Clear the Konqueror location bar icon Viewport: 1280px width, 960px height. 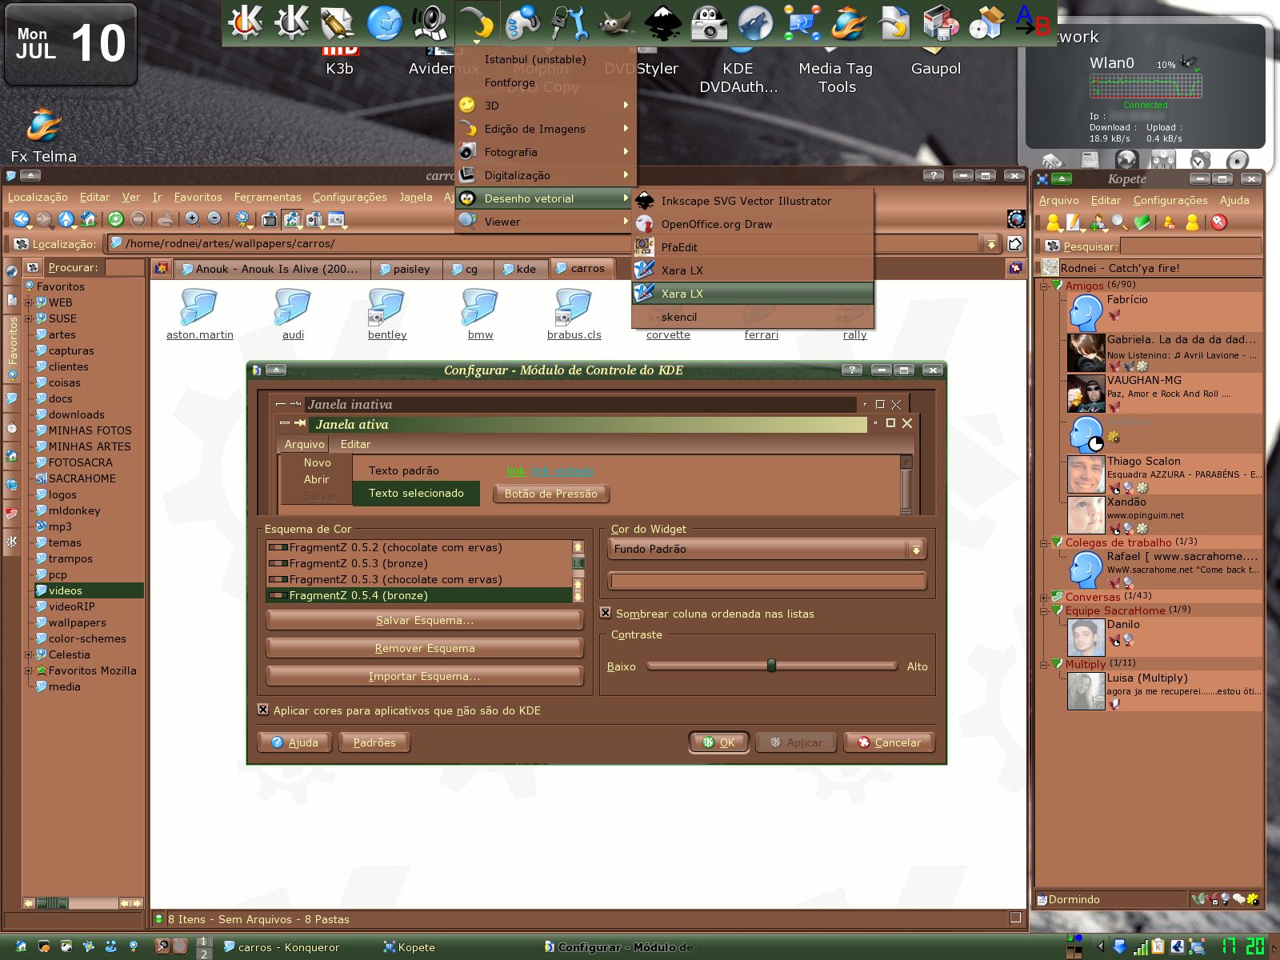click(22, 244)
